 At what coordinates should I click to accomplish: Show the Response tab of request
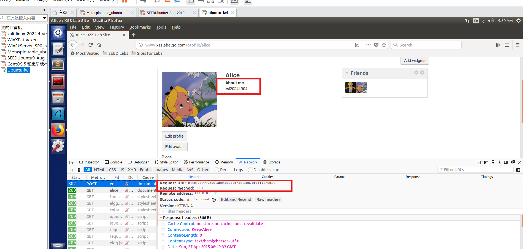(413, 177)
